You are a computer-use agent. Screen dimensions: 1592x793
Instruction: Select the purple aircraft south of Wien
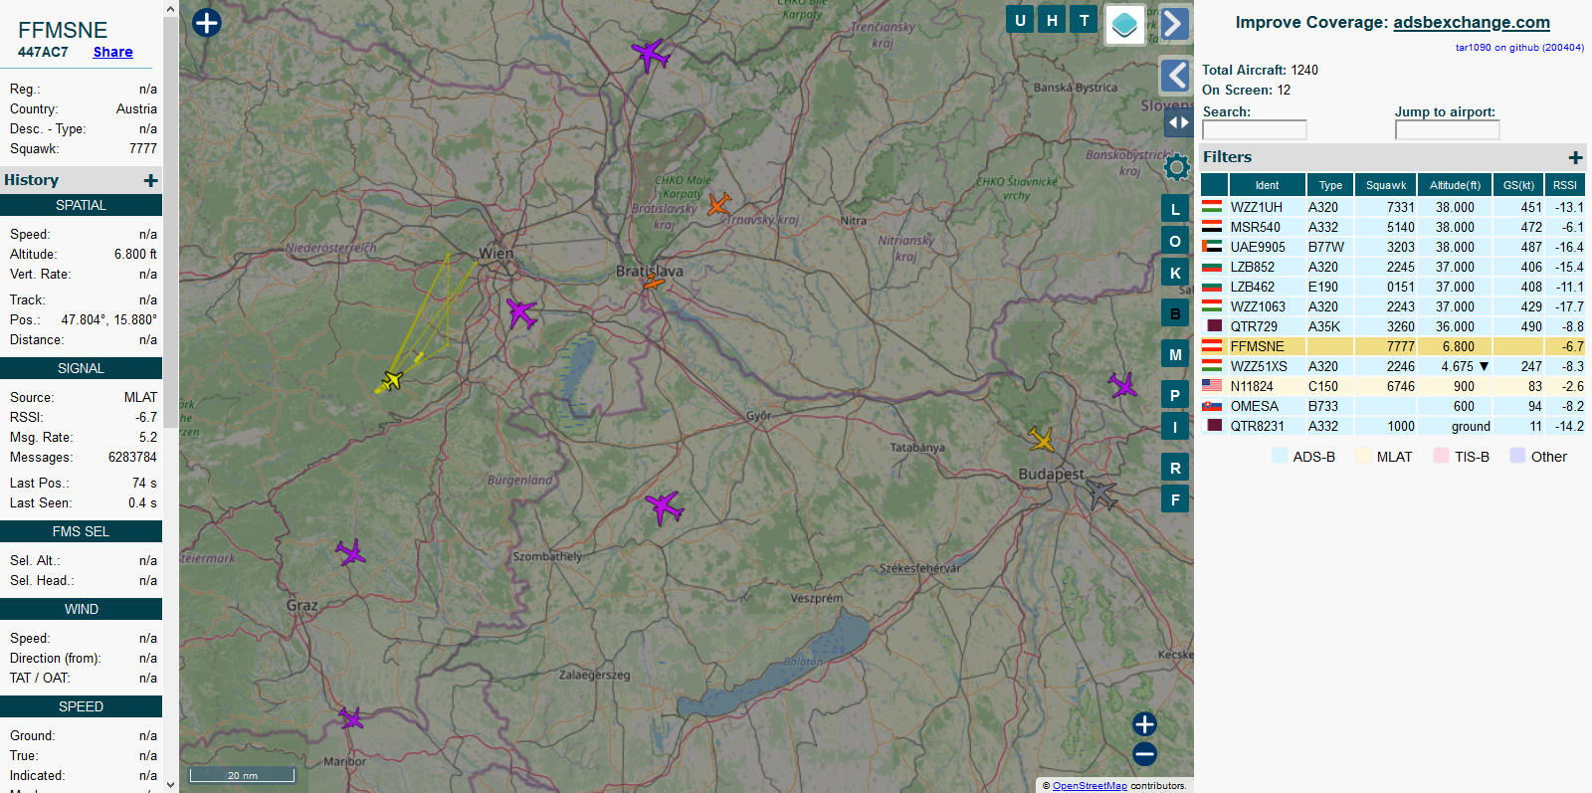[x=520, y=313]
